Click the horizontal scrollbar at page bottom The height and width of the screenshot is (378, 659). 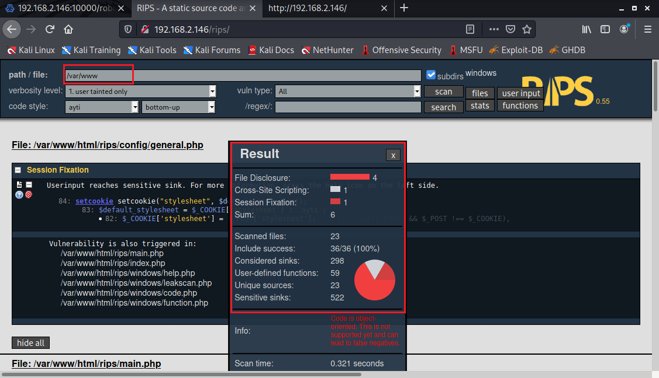pyautogui.click(x=181, y=374)
